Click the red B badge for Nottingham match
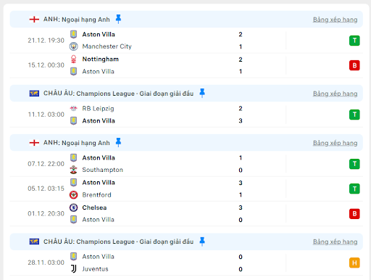 pos(354,65)
